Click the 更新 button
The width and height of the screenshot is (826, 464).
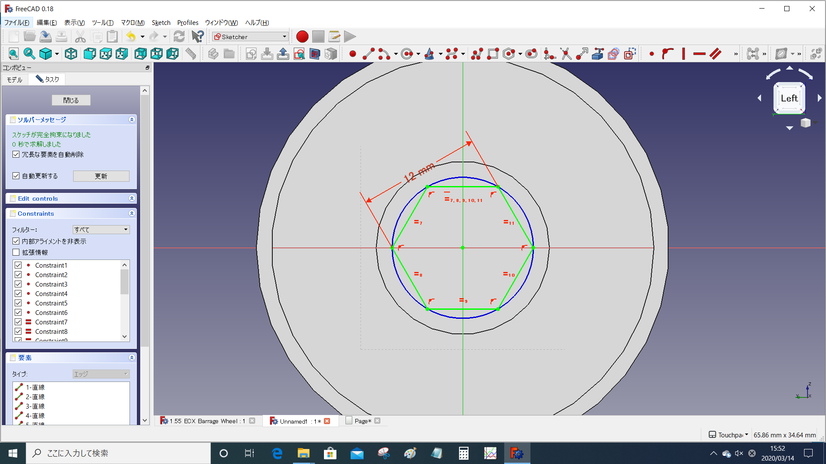pos(101,176)
